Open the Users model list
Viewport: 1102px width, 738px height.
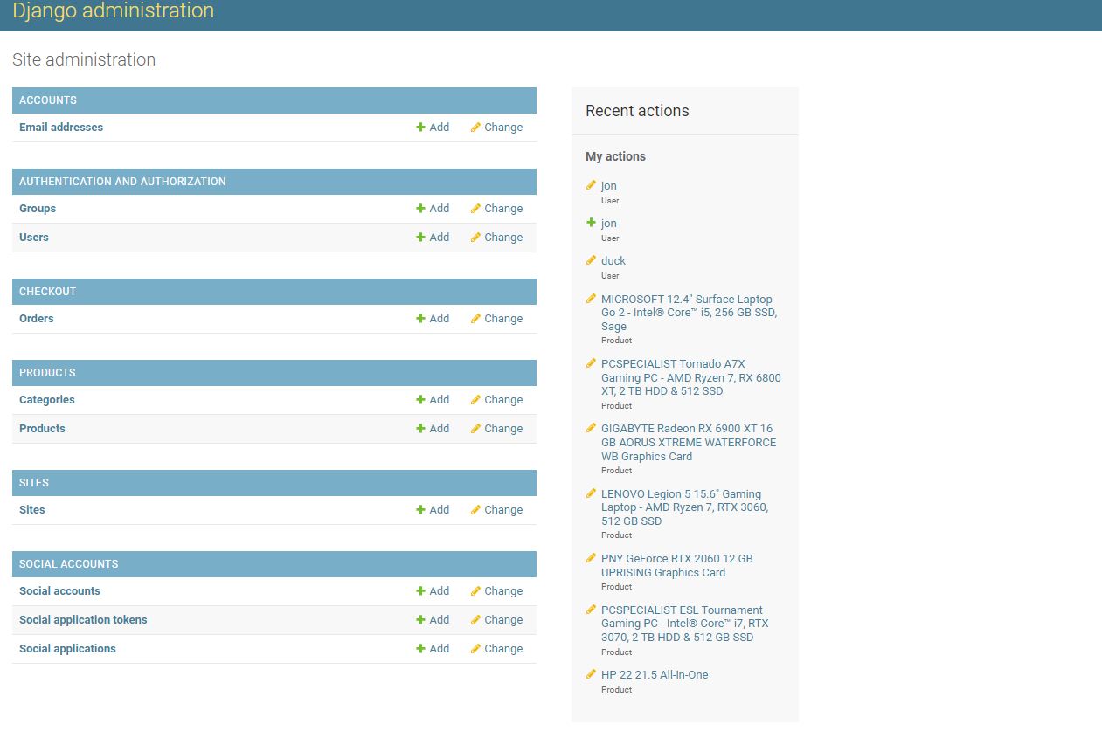coord(34,238)
